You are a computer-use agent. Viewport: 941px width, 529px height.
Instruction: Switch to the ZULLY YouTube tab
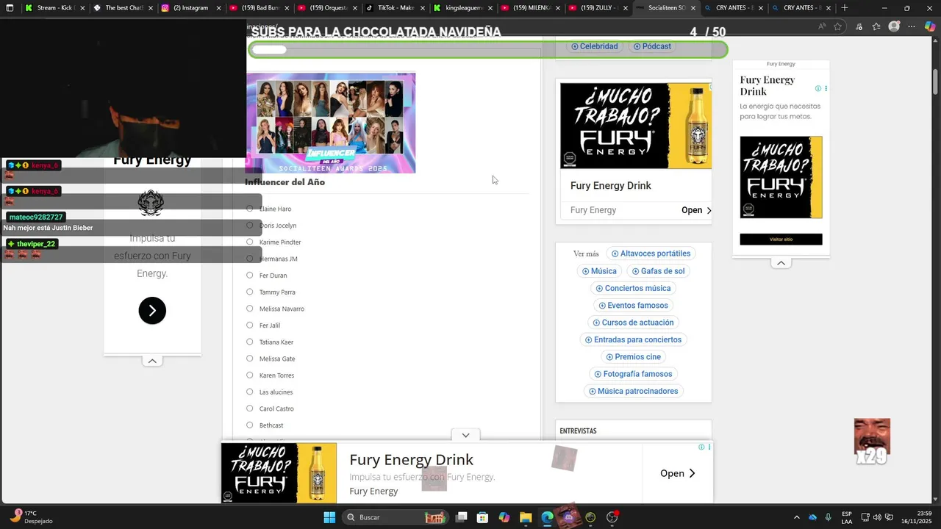(x=599, y=7)
